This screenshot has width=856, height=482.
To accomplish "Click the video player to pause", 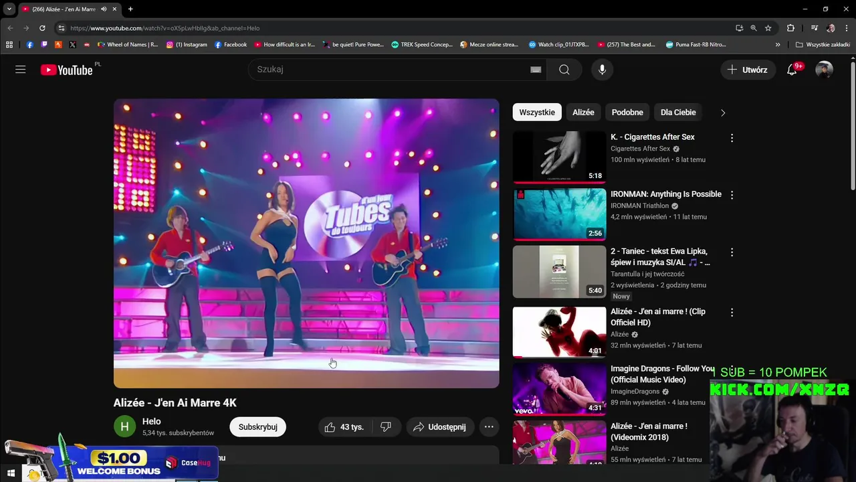I will 306,243.
